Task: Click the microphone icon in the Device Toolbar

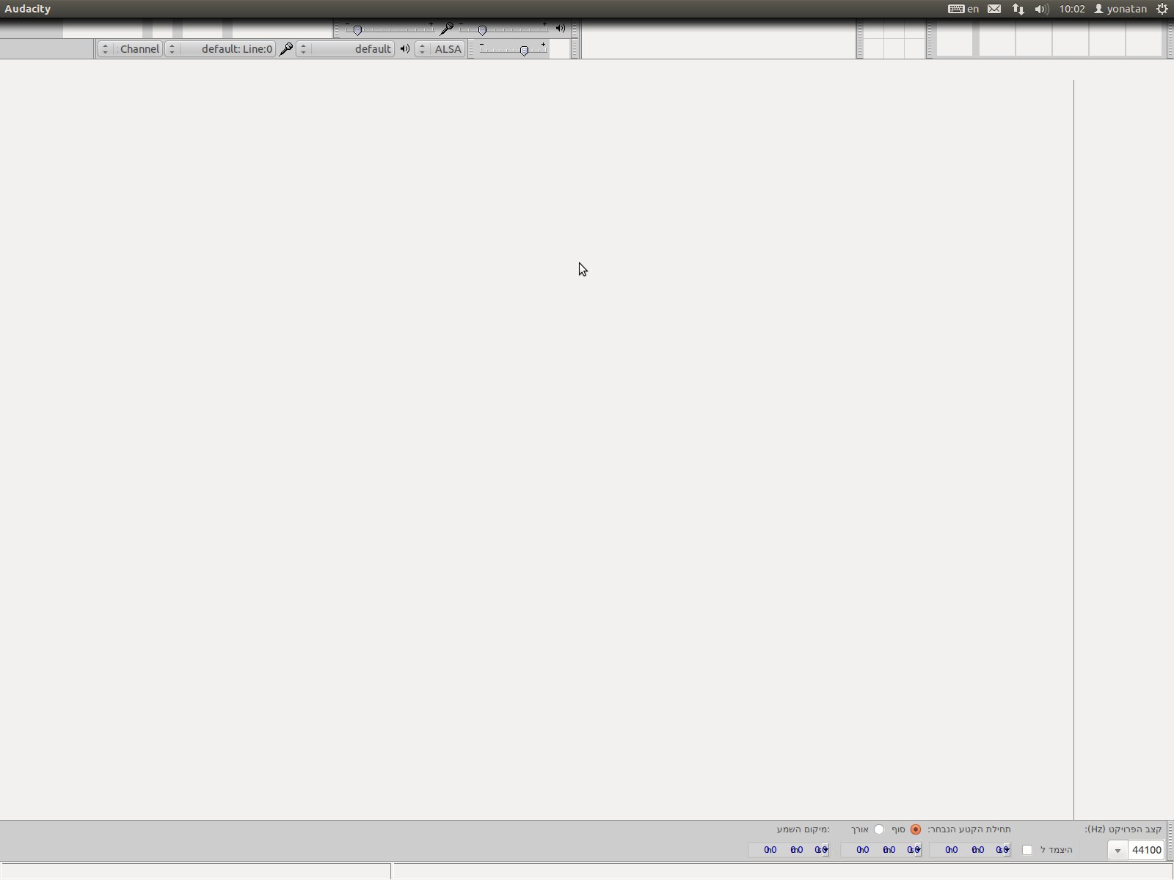Action: [x=287, y=48]
